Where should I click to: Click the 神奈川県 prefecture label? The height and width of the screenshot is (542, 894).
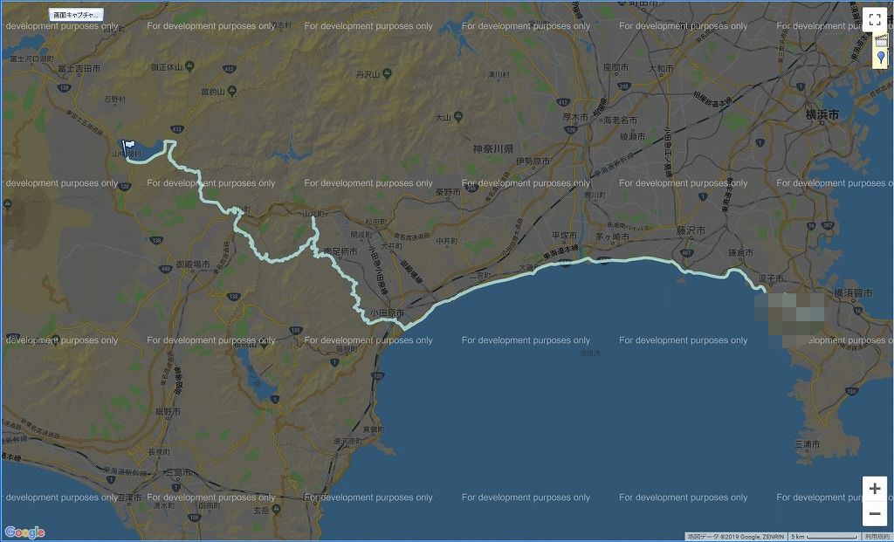point(492,149)
